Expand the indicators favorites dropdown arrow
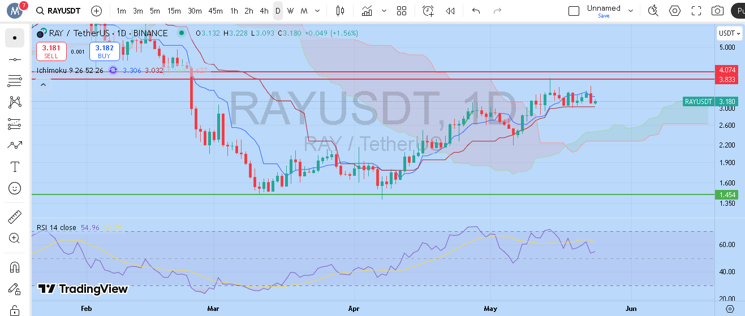745x316 pixels. 384,11
